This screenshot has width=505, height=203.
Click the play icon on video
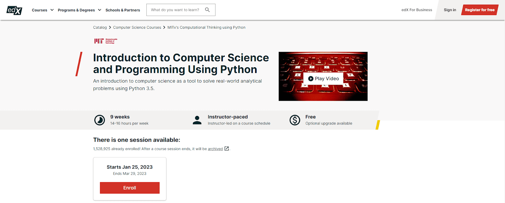[311, 79]
